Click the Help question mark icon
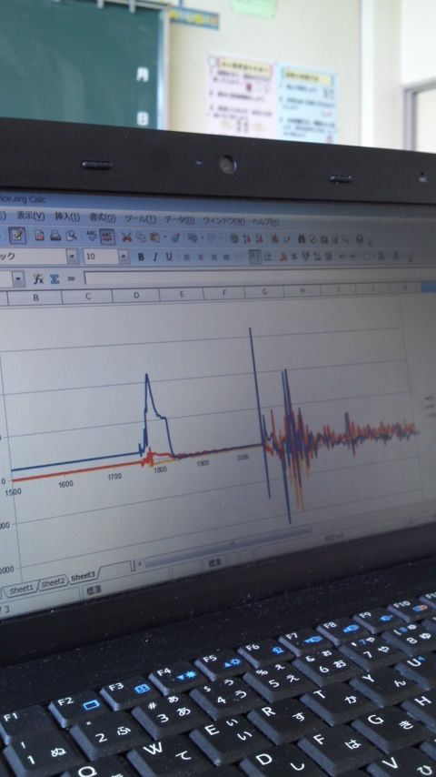 (360, 239)
